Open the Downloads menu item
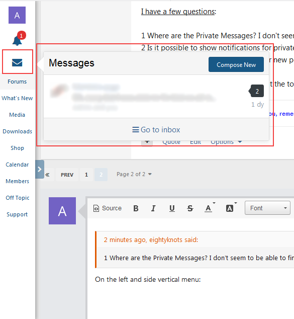The image size is (294, 319). pyautogui.click(x=17, y=131)
